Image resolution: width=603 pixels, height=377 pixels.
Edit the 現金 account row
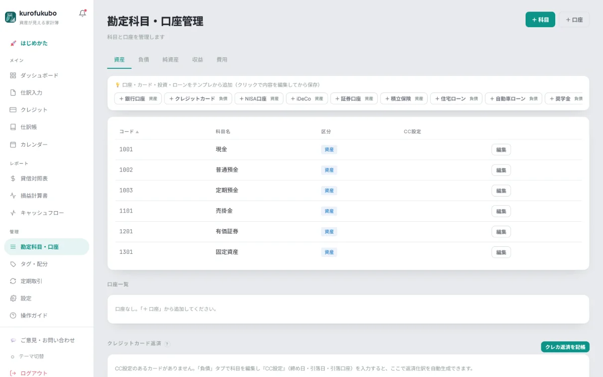[x=501, y=149]
